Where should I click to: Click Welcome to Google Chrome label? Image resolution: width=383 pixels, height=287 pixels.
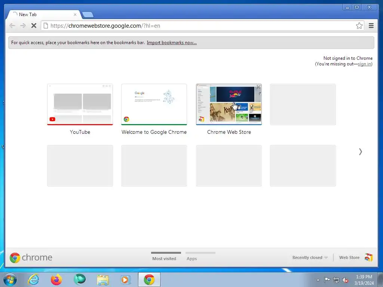coord(154,132)
